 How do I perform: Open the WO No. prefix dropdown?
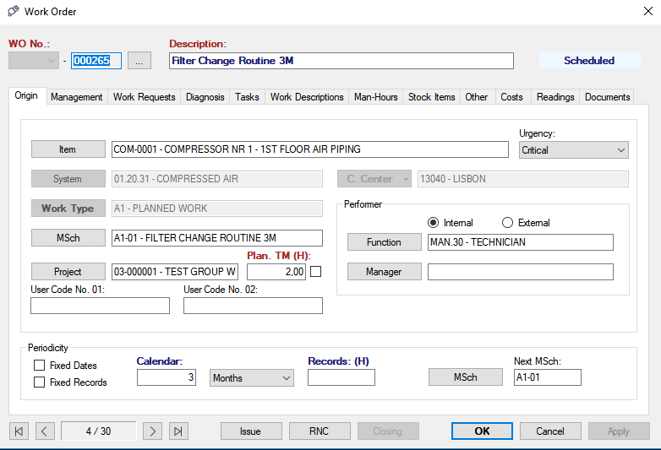tap(34, 61)
